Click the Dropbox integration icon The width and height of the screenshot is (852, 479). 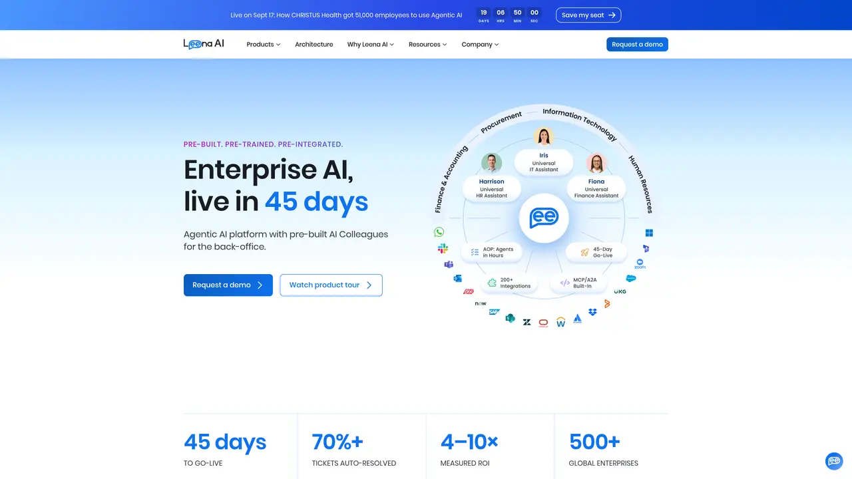point(592,312)
